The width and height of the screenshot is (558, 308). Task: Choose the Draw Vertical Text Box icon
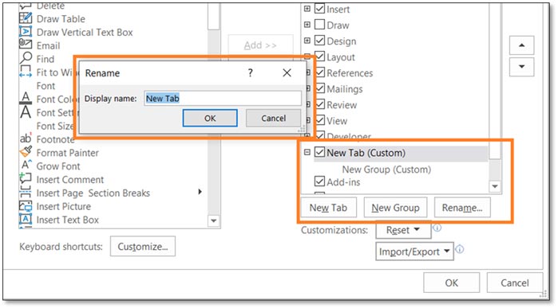coord(26,32)
